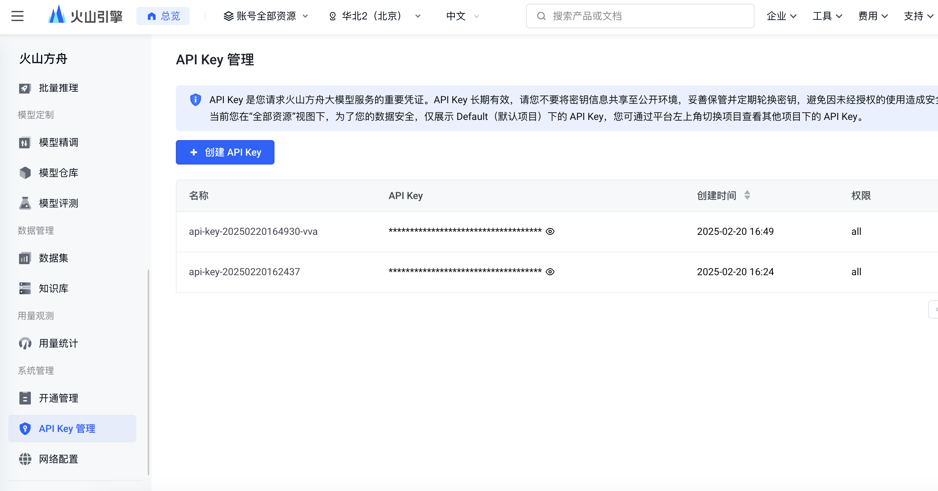This screenshot has height=491, width=938.
Task: Click the 权限 column header
Action: click(x=861, y=196)
